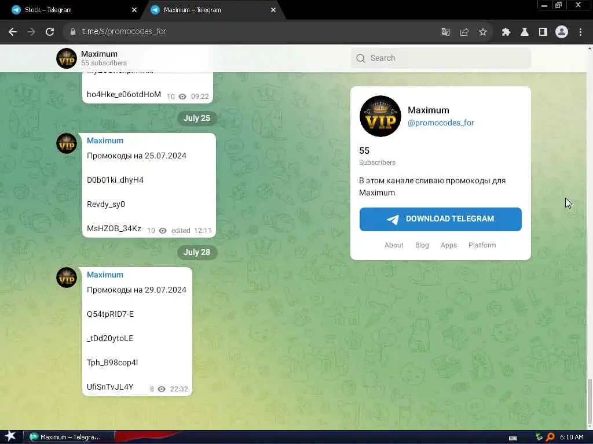Click the text Промокоды на 25.07.2024

click(136, 156)
